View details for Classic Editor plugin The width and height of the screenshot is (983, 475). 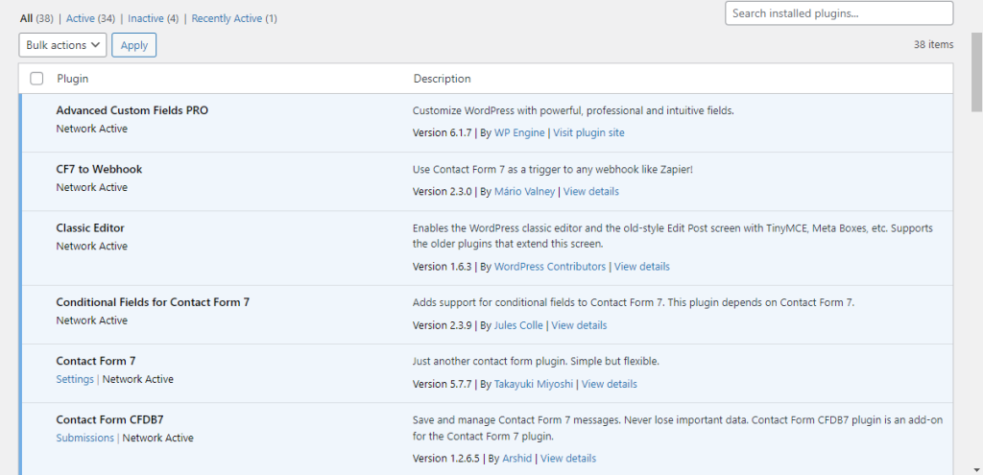(641, 266)
